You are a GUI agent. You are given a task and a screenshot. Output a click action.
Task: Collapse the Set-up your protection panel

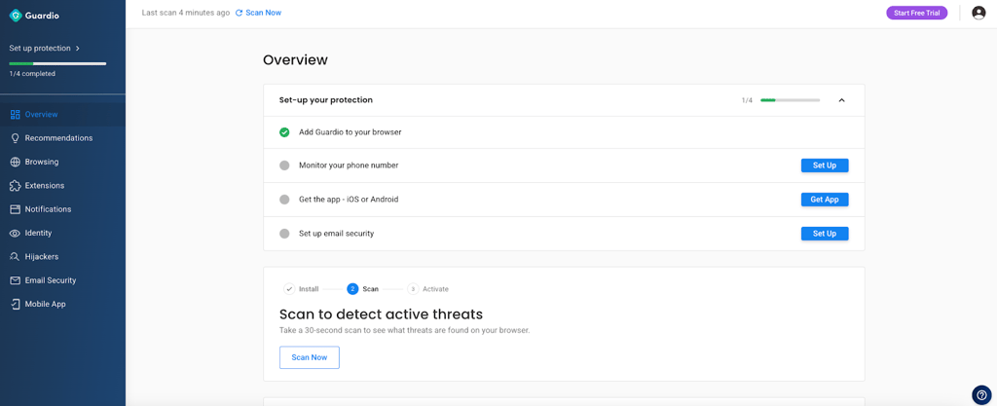(x=841, y=100)
